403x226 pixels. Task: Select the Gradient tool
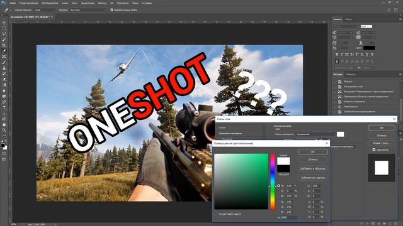click(4, 85)
